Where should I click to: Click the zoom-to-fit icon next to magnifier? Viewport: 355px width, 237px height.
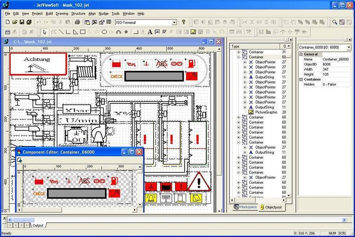click(x=342, y=22)
